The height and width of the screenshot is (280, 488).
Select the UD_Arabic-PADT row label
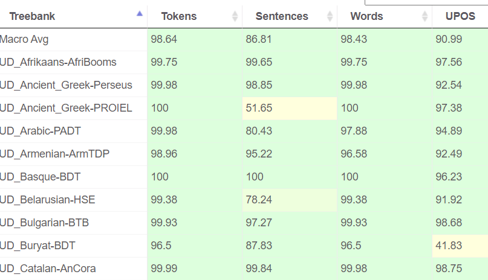(x=41, y=131)
